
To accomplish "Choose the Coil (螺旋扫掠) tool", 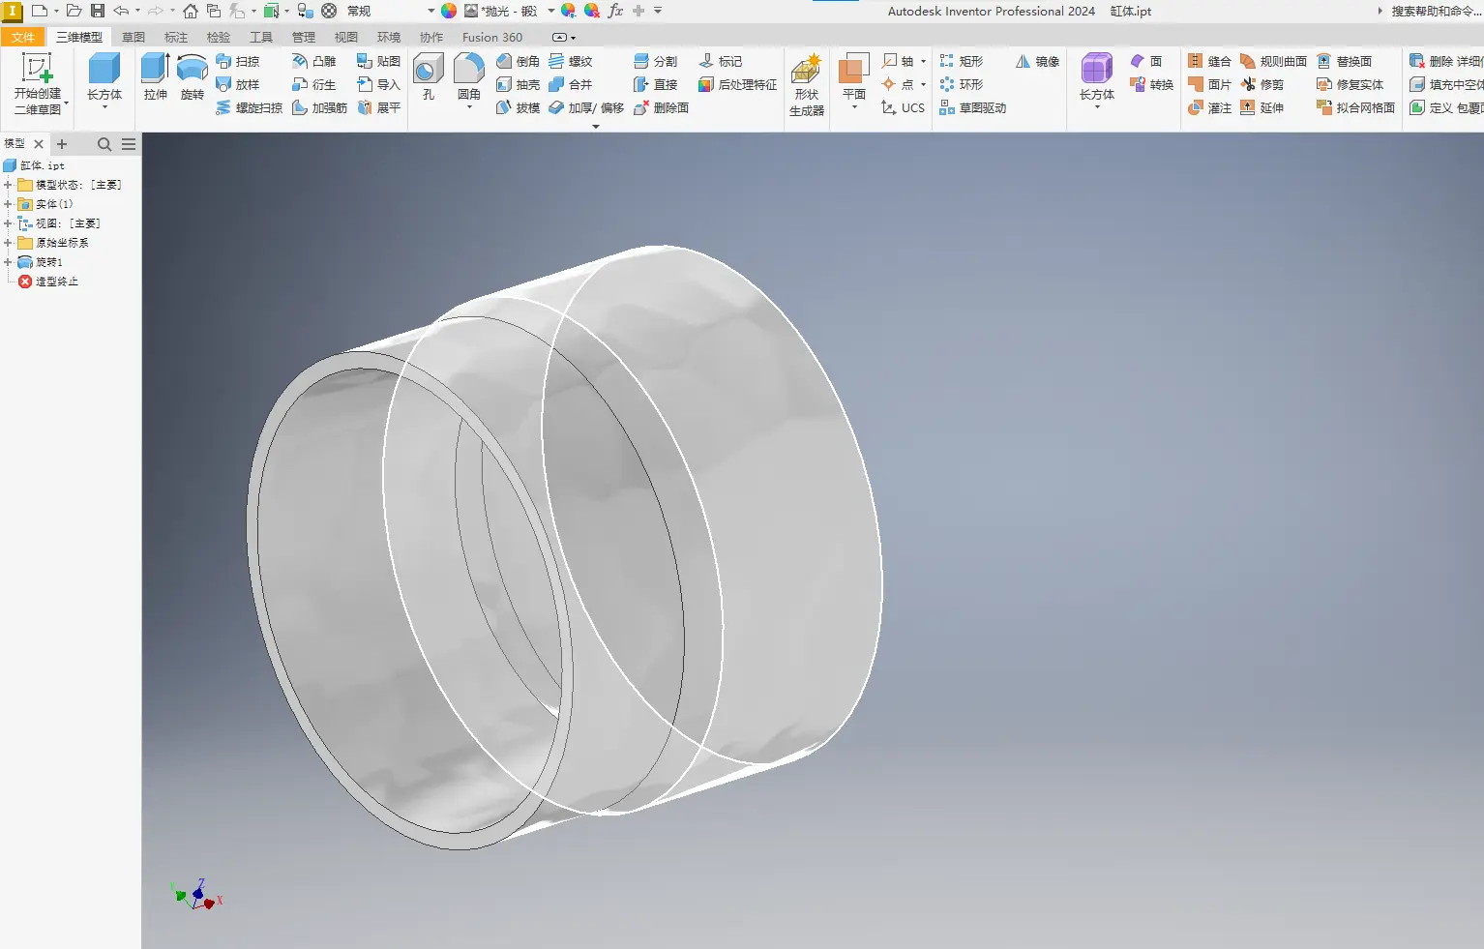I will pyautogui.click(x=250, y=107).
